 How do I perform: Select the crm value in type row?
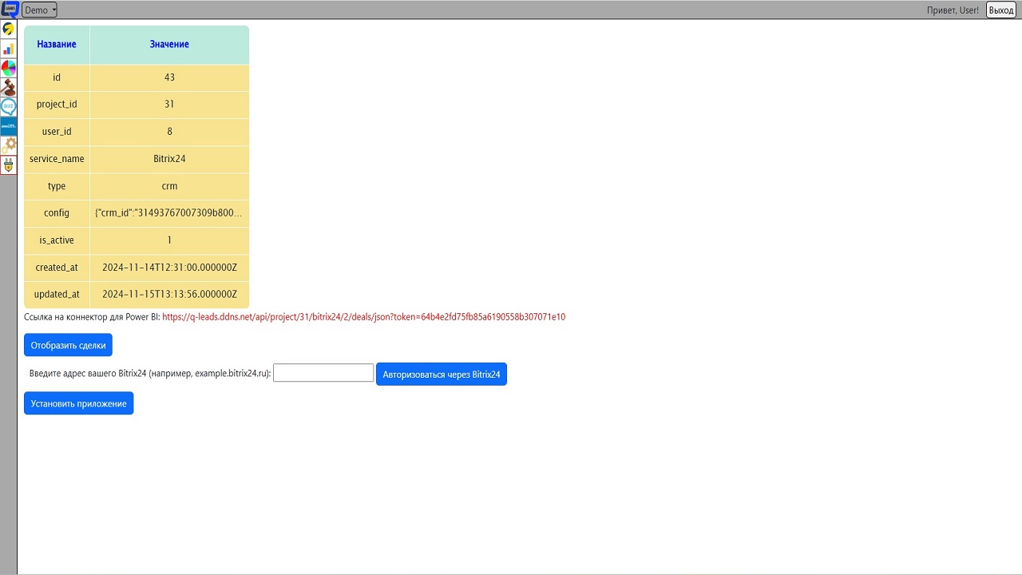(x=169, y=186)
